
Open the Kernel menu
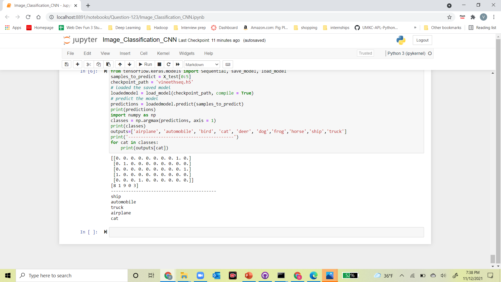163,53
